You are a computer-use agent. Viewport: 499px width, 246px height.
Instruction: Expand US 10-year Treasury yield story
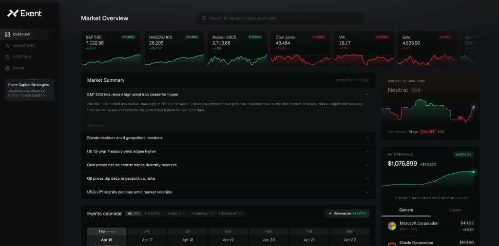pyautogui.click(x=367, y=151)
